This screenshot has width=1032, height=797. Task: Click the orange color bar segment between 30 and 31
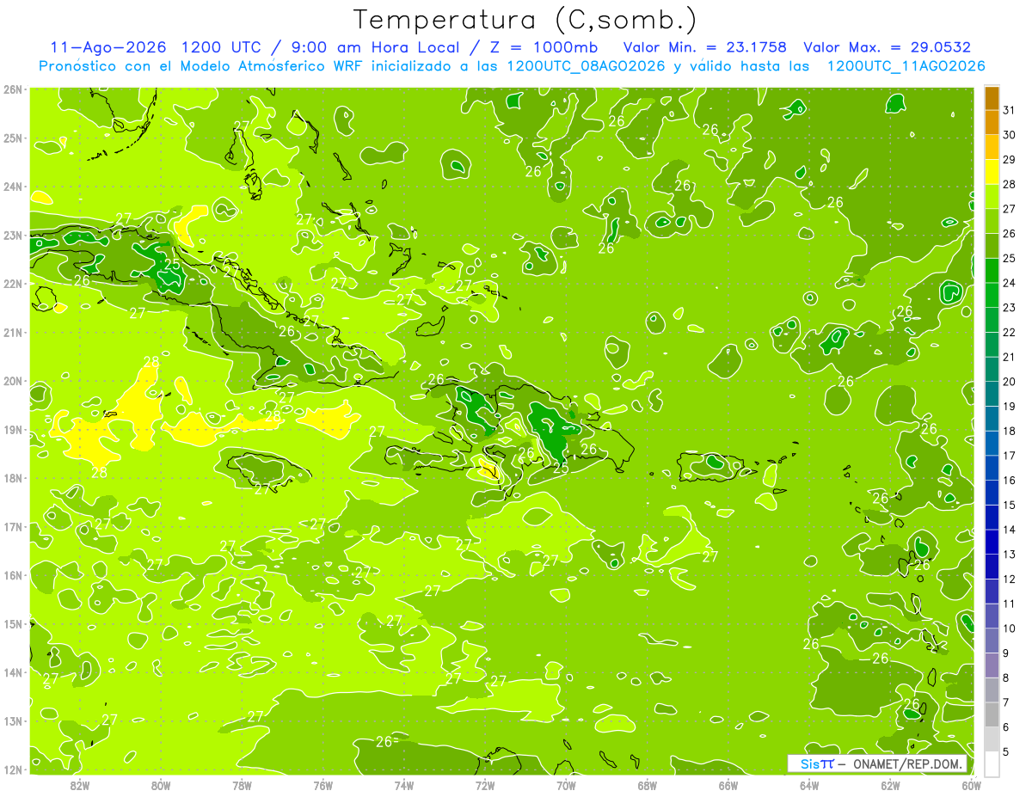coord(992,122)
